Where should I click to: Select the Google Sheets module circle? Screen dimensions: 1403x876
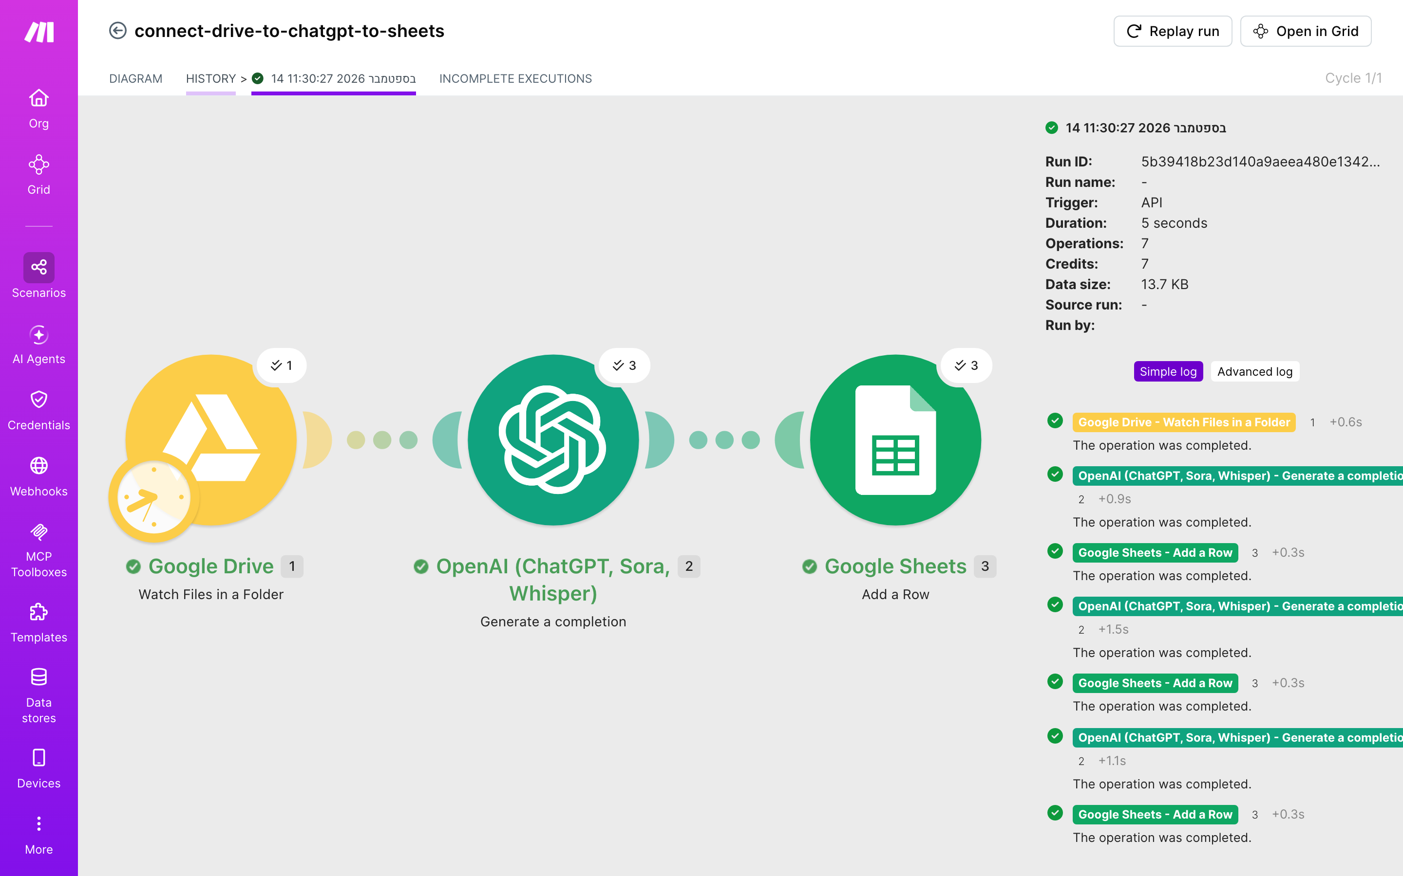point(895,440)
